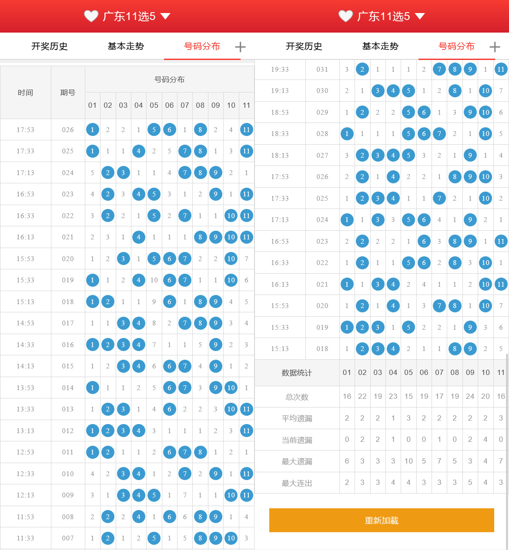Click period number 021 in left table

click(68, 237)
